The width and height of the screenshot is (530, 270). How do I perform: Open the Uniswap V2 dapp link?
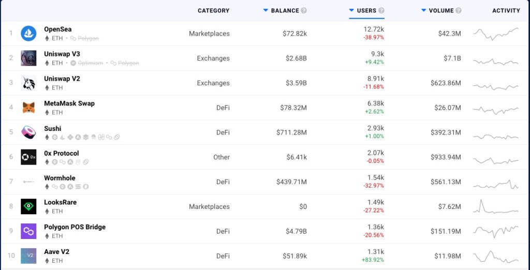[62, 79]
